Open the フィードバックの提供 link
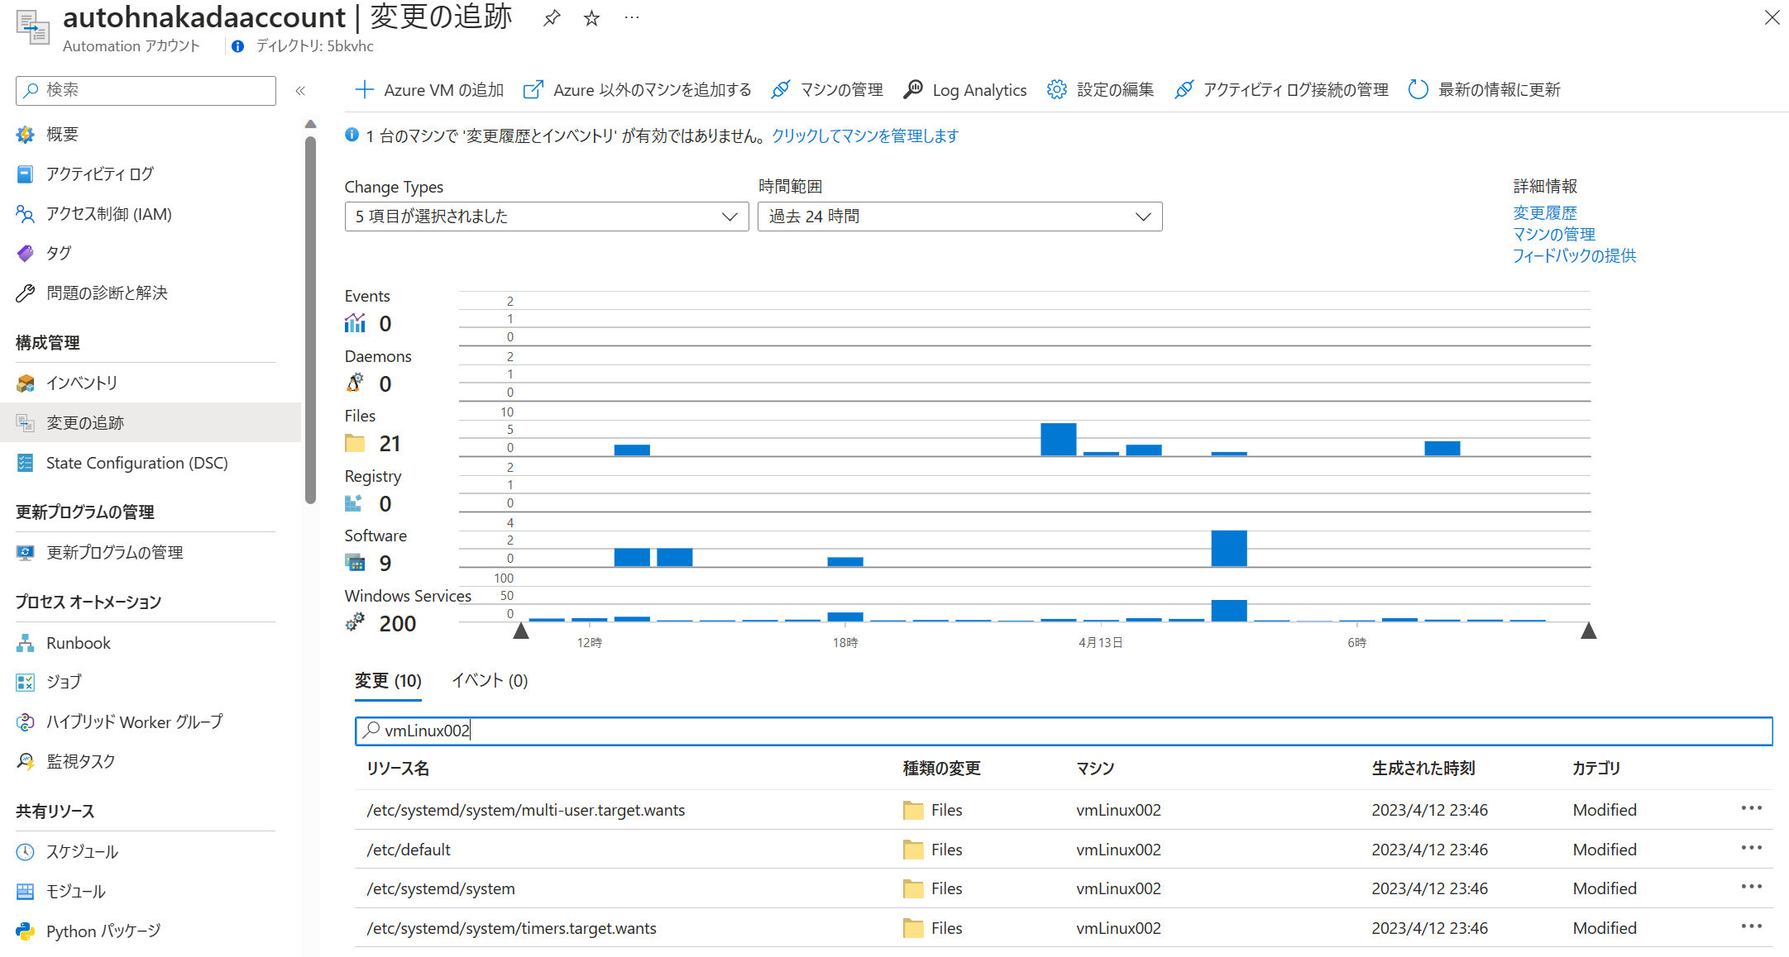 point(1574,255)
